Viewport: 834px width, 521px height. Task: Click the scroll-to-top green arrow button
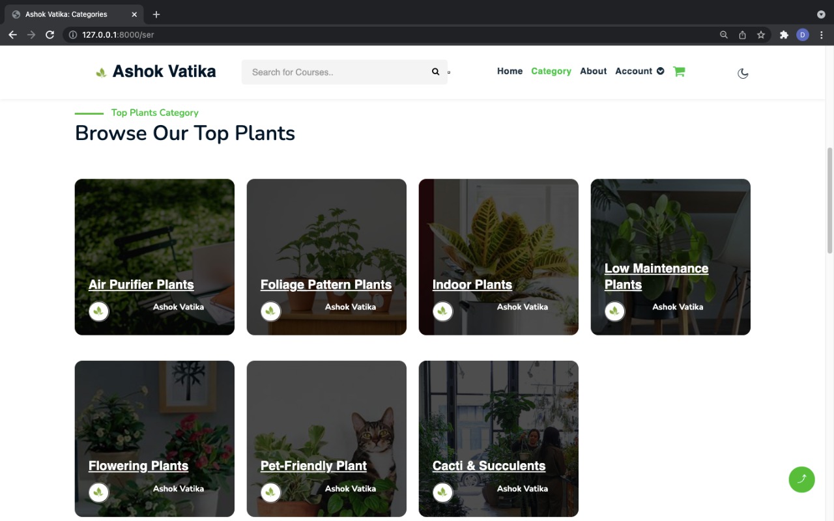click(x=801, y=479)
